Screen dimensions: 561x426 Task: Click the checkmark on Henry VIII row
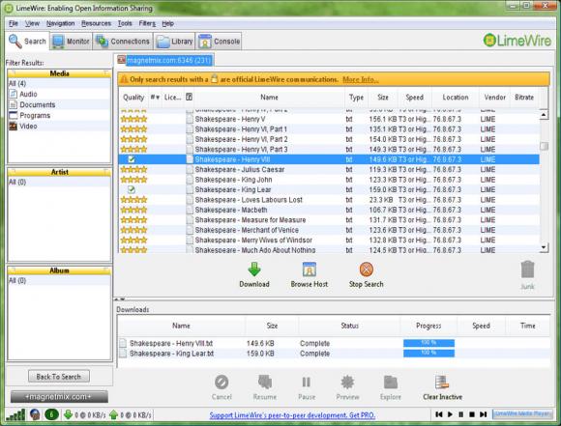[132, 159]
